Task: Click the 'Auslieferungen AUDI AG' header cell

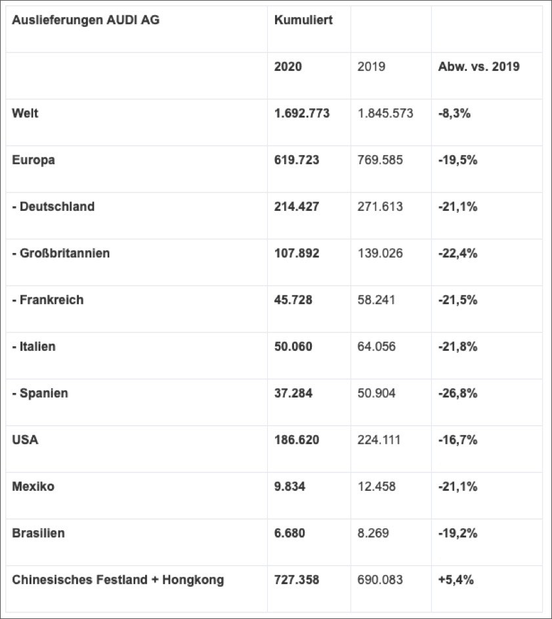Action: 85,20
